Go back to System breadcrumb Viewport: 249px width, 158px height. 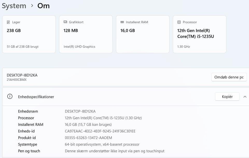coord(14,6)
